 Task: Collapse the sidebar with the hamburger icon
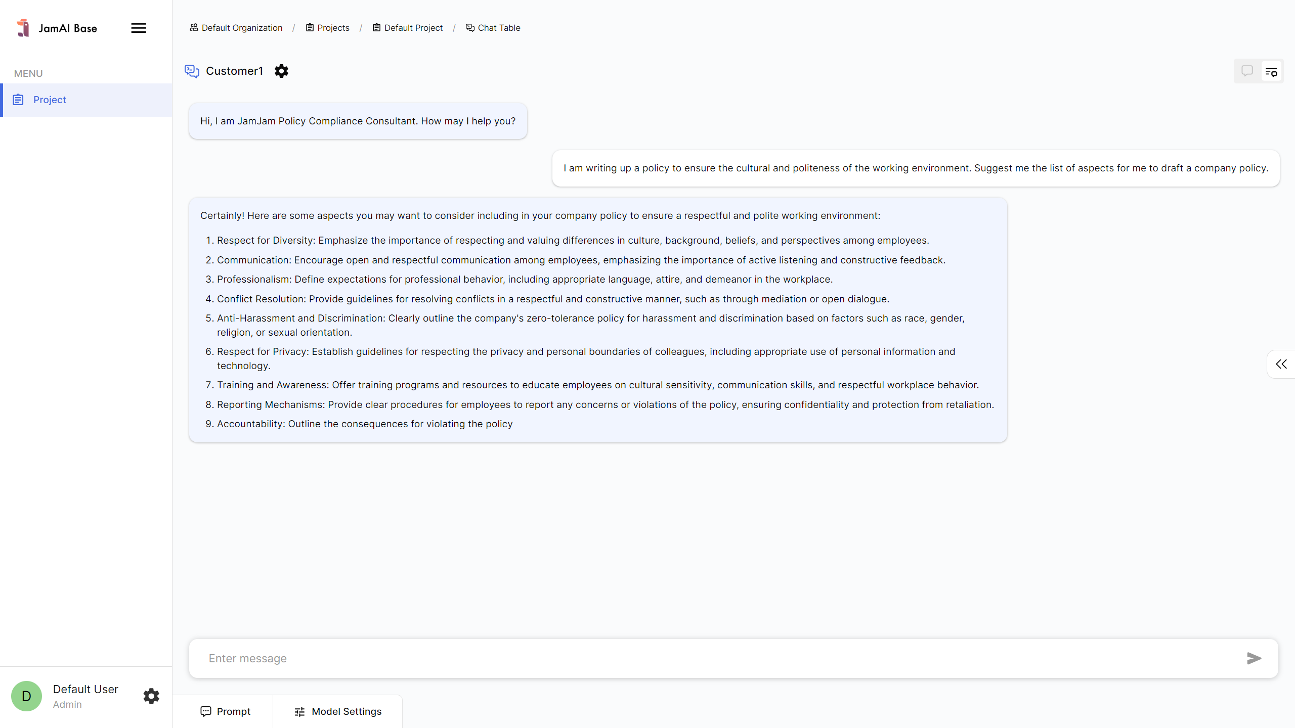coord(139,28)
